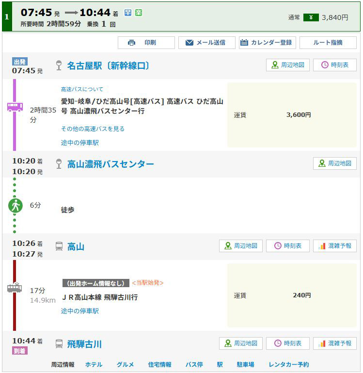Add route with カレンダー登録 button
The height and width of the screenshot is (373, 363).
coord(267,43)
